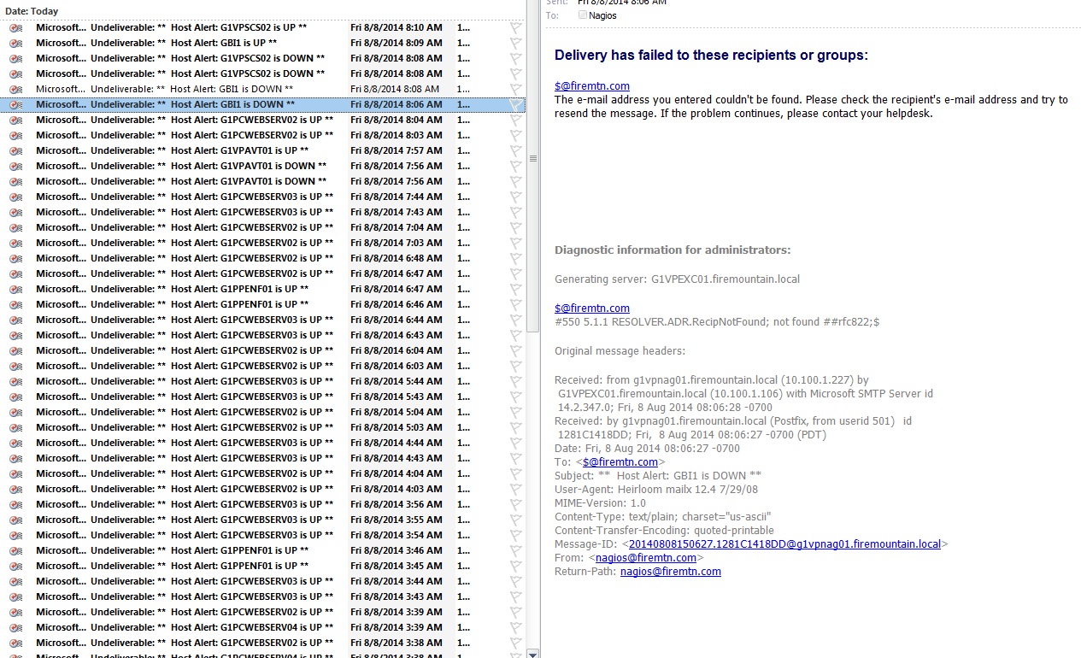Toggle follow-up flag on 5:04 AM message

515,413
